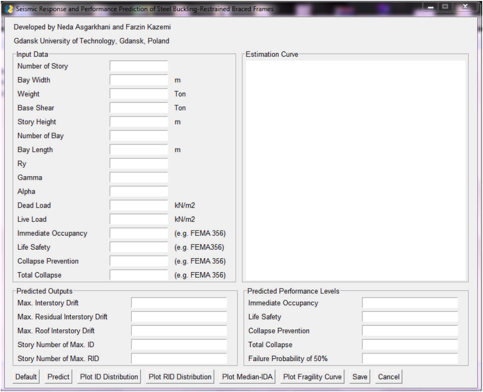Click the Max. Interstory Drift output field
The width and height of the screenshot is (483, 392).
point(179,303)
